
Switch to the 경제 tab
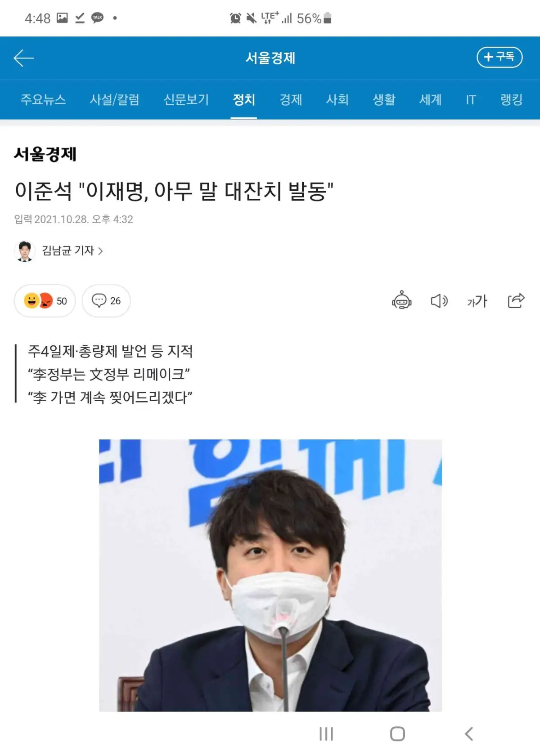(x=291, y=99)
